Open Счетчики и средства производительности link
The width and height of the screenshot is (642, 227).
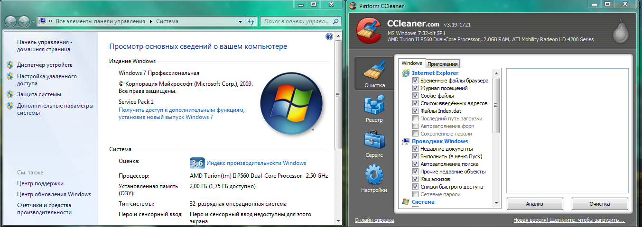[x=44, y=209]
